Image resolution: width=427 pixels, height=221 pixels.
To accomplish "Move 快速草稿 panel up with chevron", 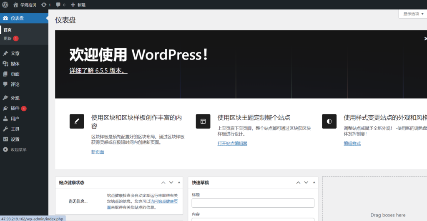I will (x=298, y=183).
